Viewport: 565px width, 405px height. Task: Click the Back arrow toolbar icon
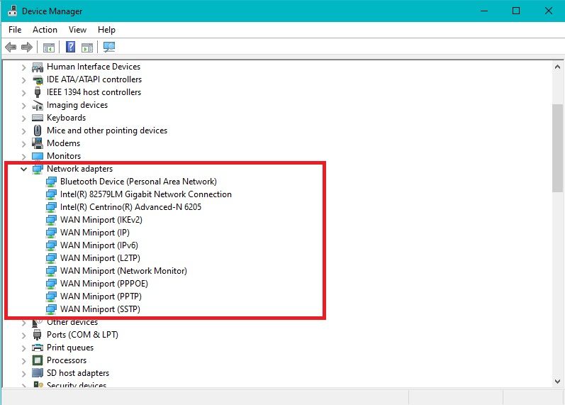pos(11,47)
